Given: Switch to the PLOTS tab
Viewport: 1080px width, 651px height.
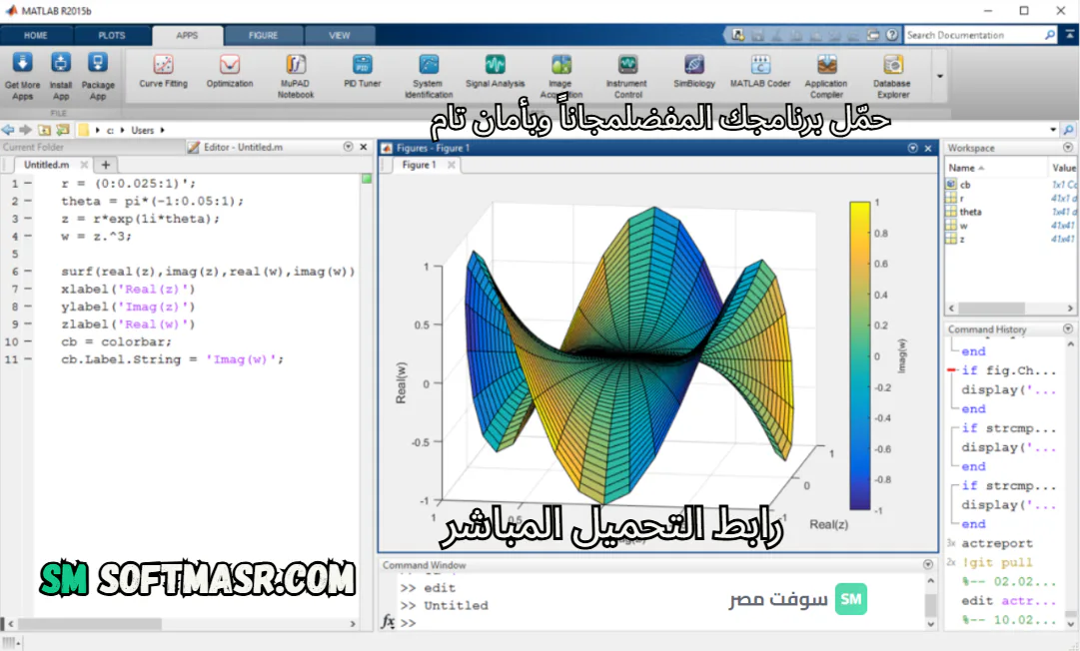Looking at the screenshot, I should (112, 36).
